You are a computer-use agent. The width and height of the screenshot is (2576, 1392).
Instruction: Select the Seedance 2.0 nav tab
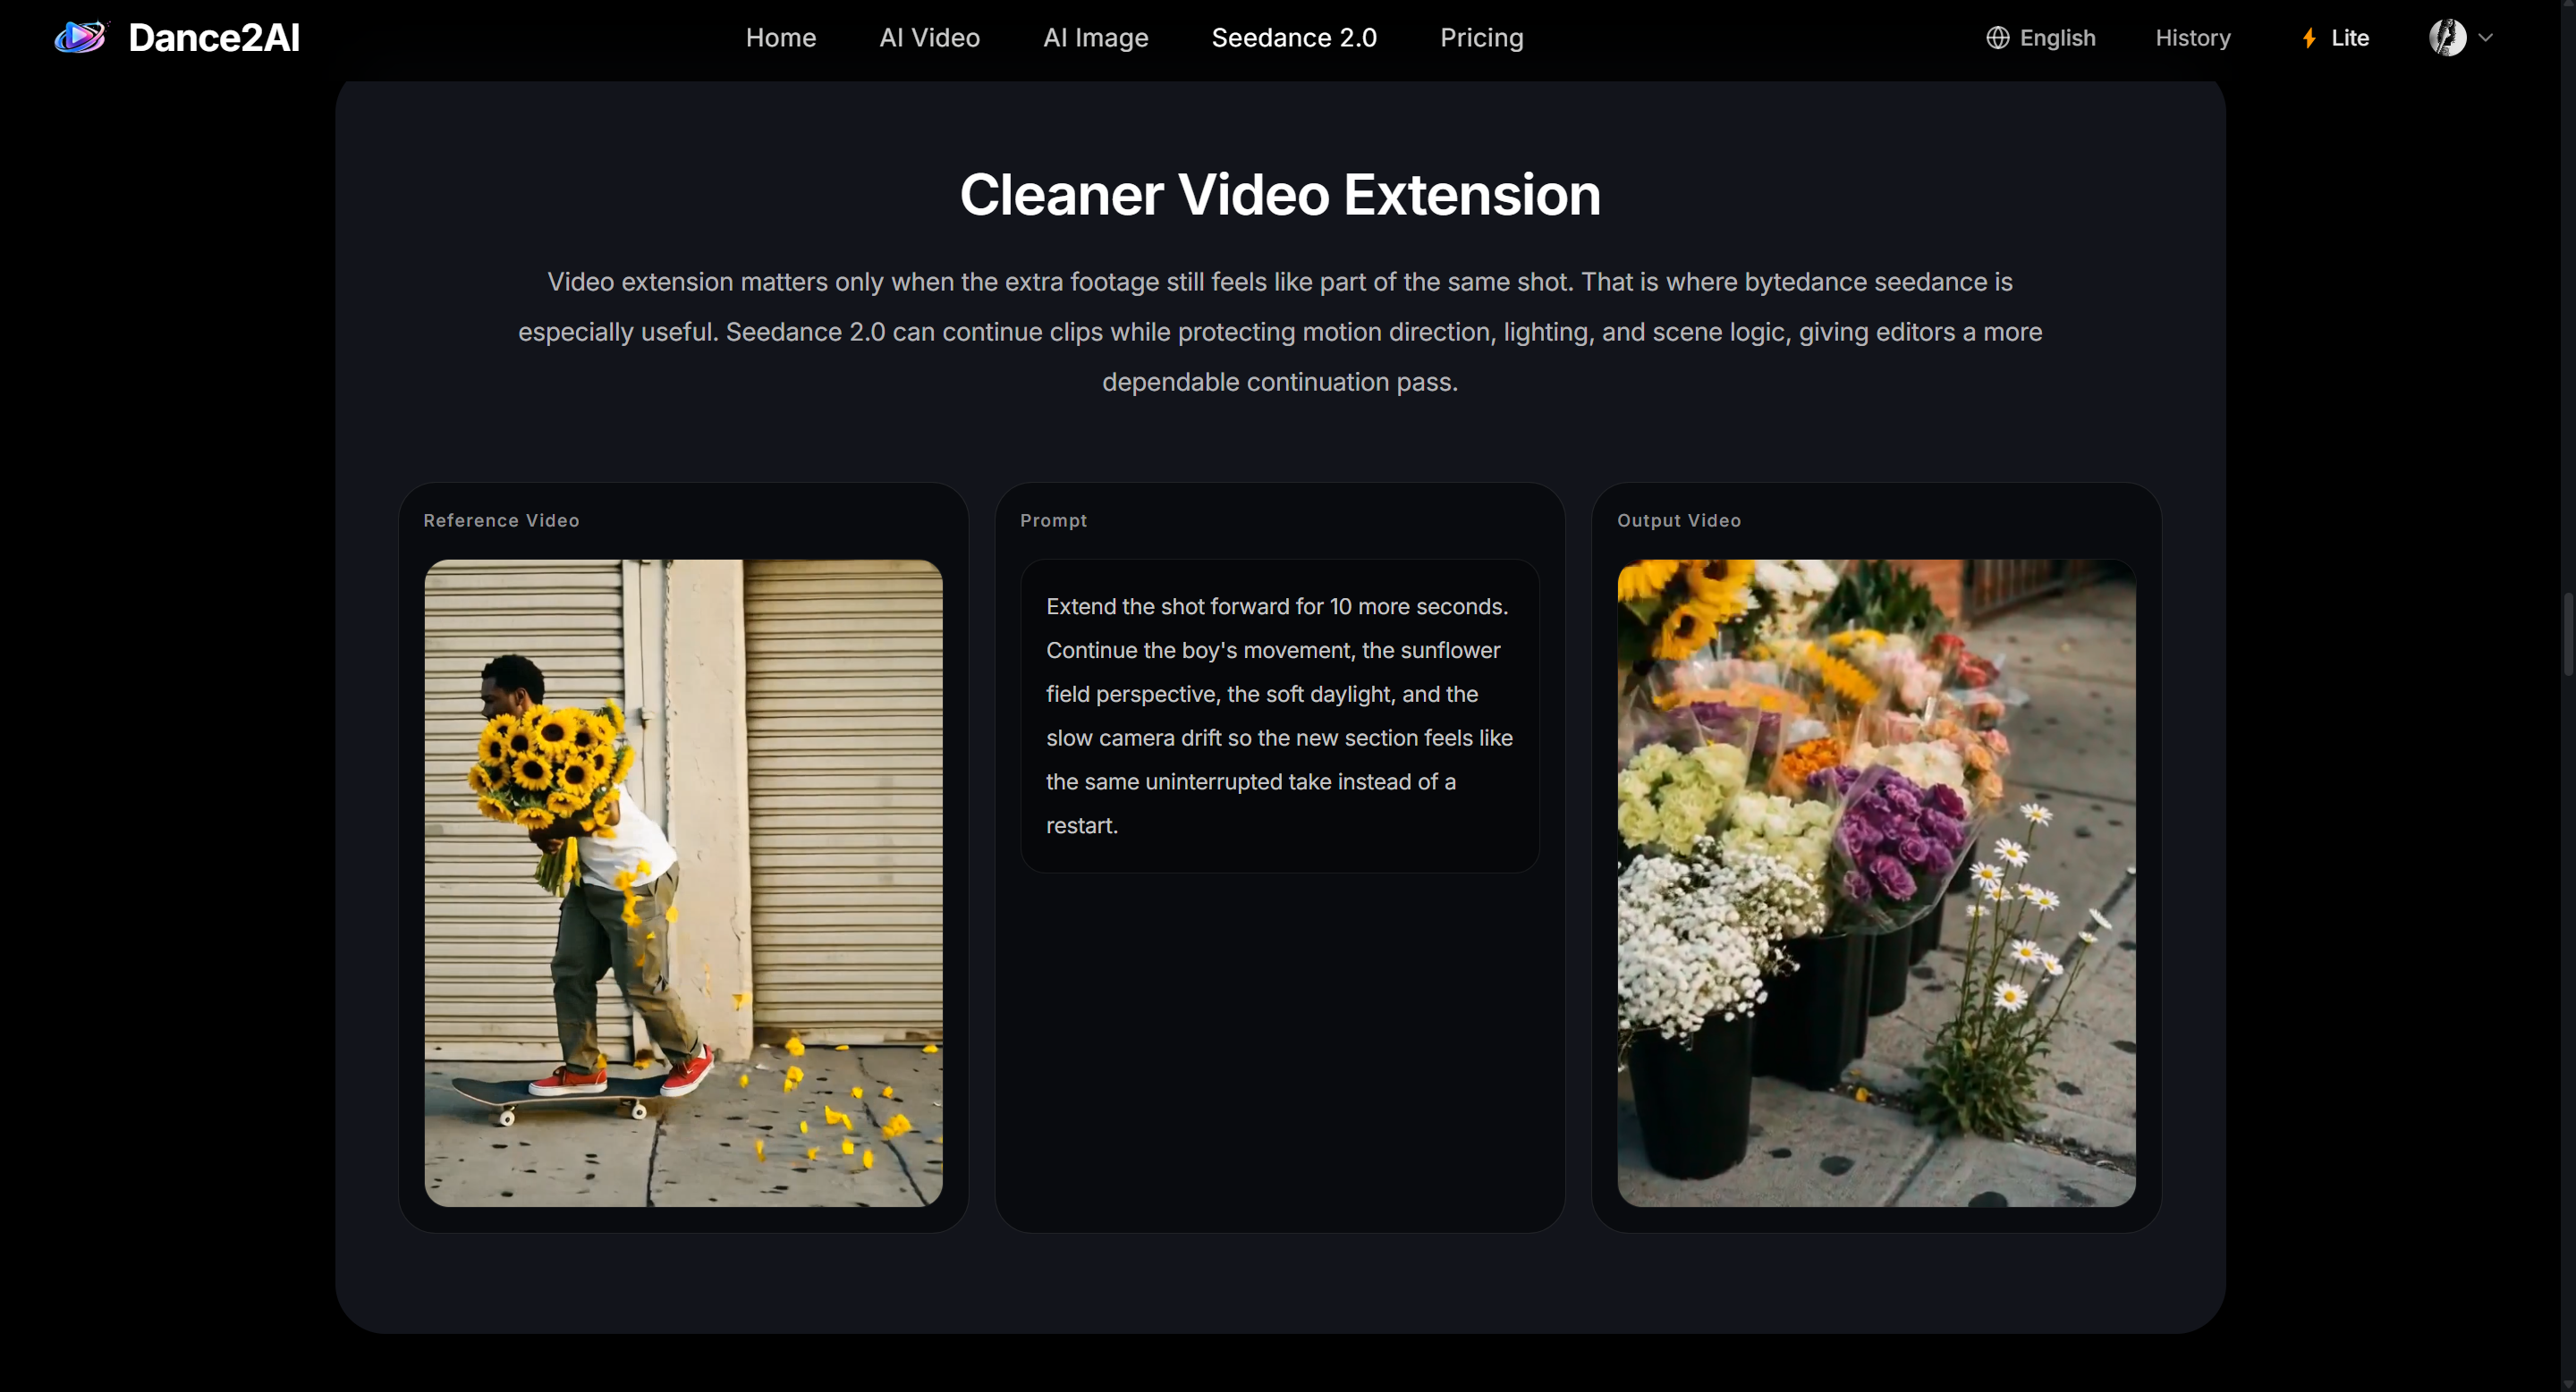click(1294, 38)
